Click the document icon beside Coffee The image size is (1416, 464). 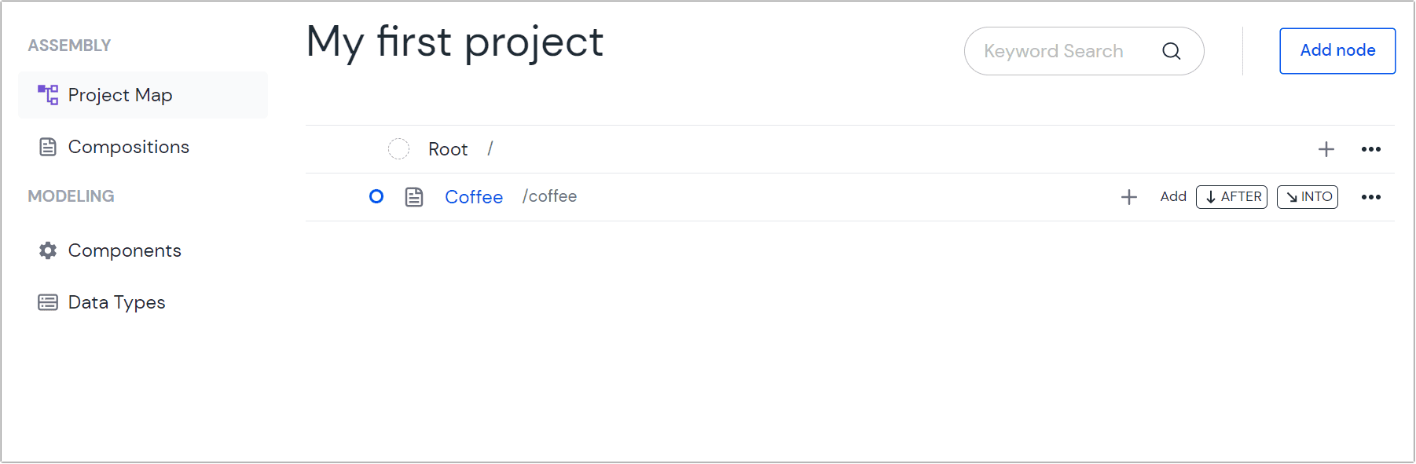tap(414, 196)
